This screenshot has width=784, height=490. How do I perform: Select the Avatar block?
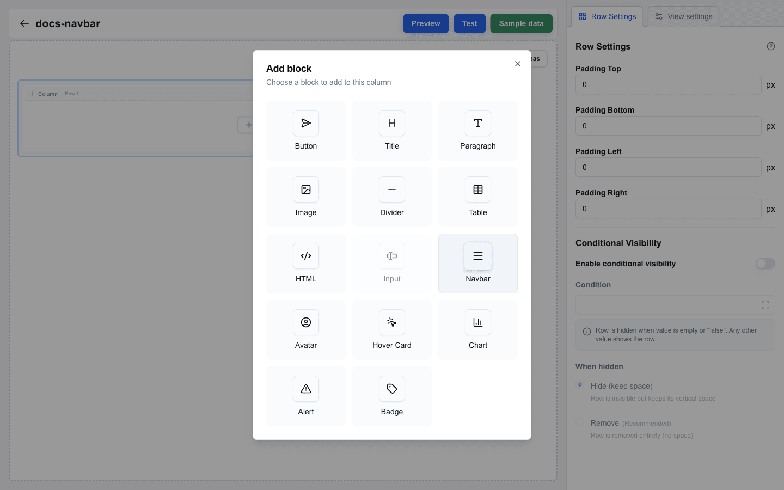tap(306, 330)
